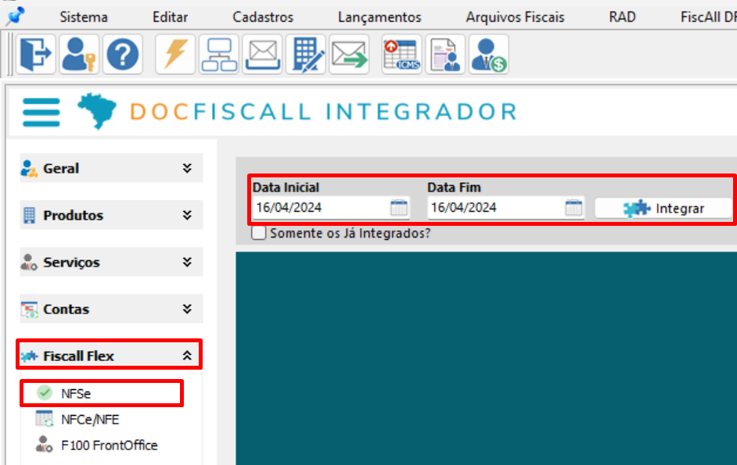Click the send envelope arrow icon
The height and width of the screenshot is (465, 737).
(x=349, y=54)
